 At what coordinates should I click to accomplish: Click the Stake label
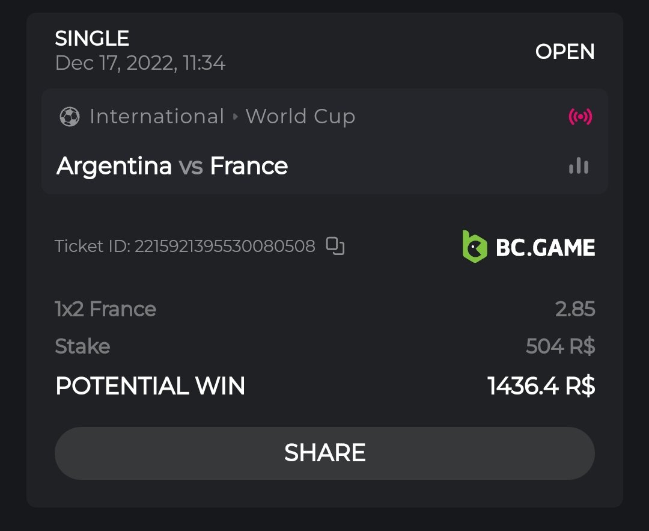(x=82, y=346)
